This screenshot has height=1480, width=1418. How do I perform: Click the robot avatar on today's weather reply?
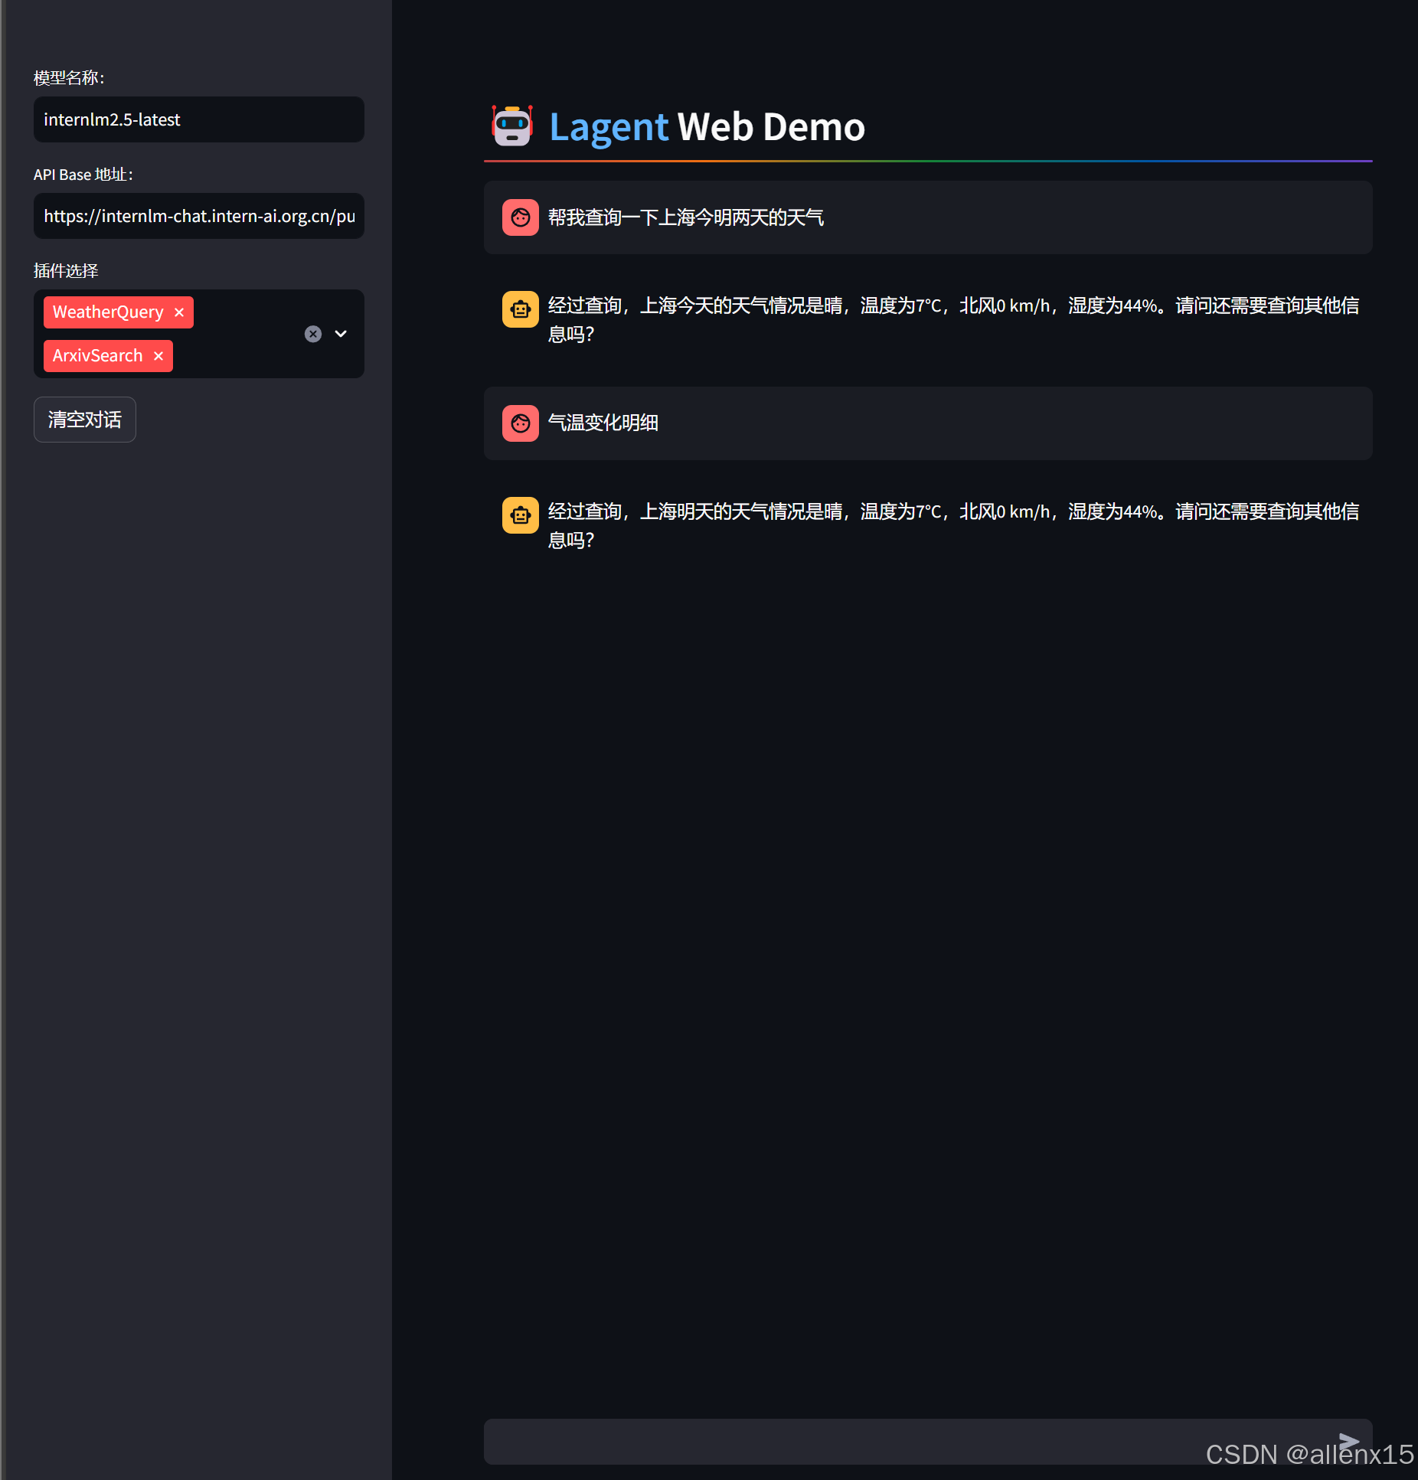(521, 309)
